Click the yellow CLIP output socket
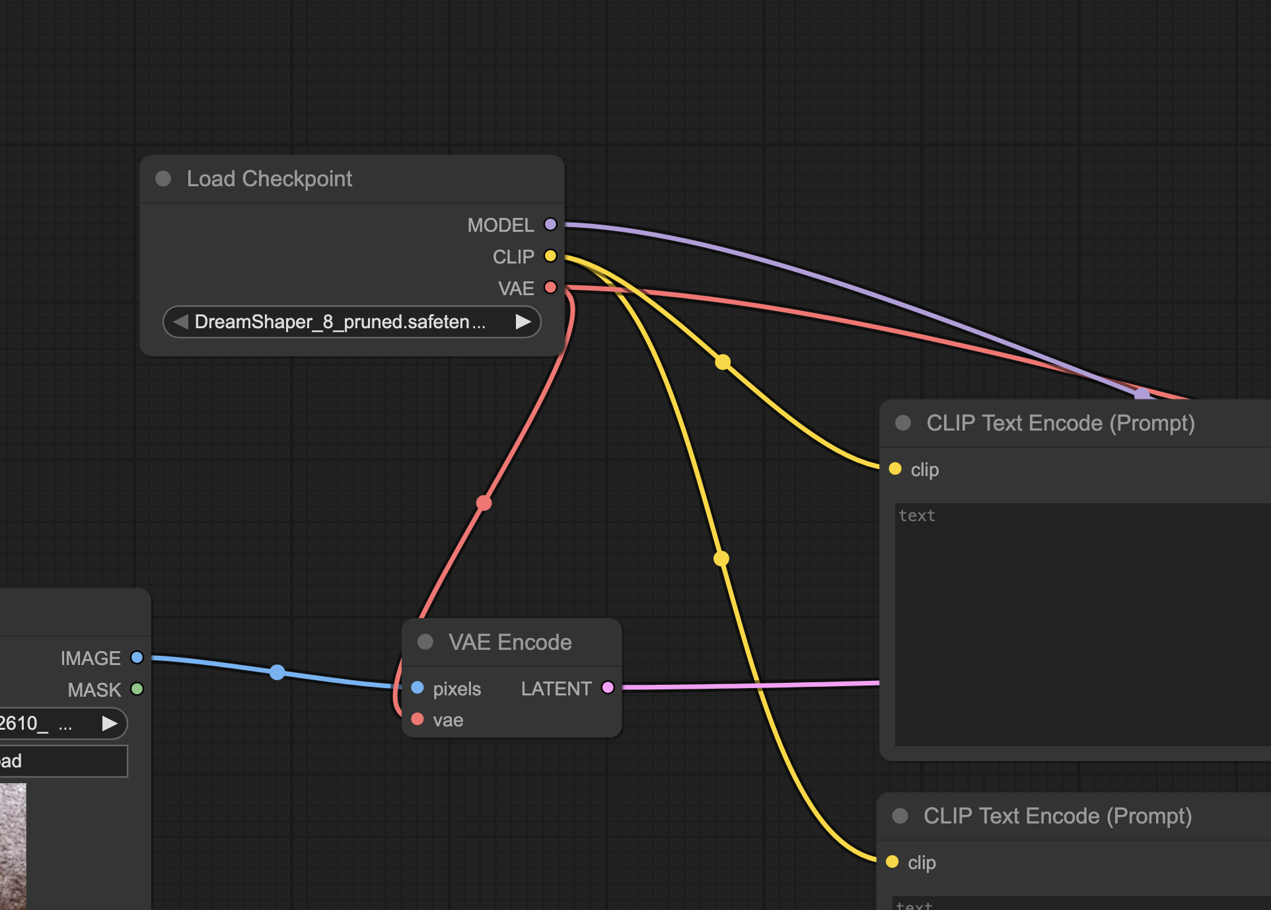 (x=550, y=256)
